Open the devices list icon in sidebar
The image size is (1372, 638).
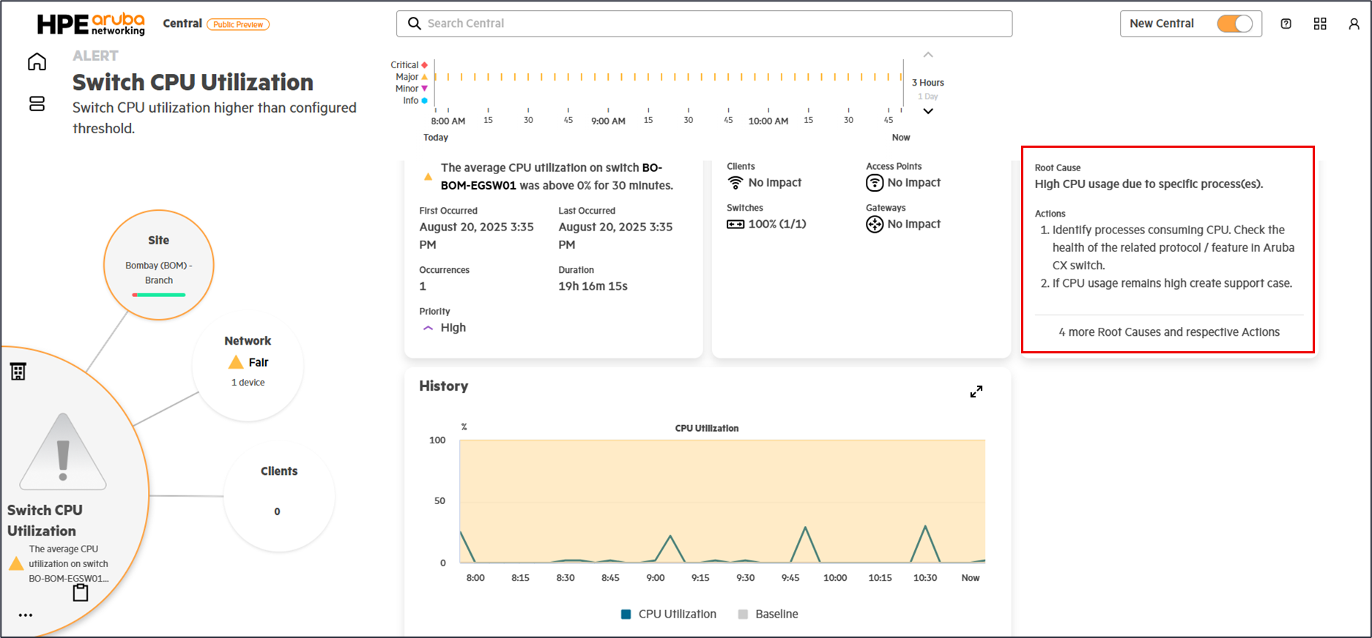(x=37, y=104)
